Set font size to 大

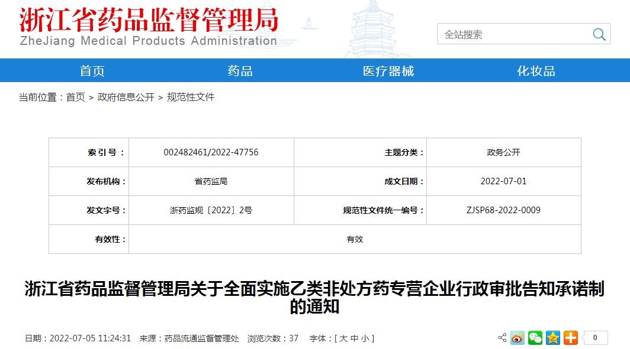345,338
